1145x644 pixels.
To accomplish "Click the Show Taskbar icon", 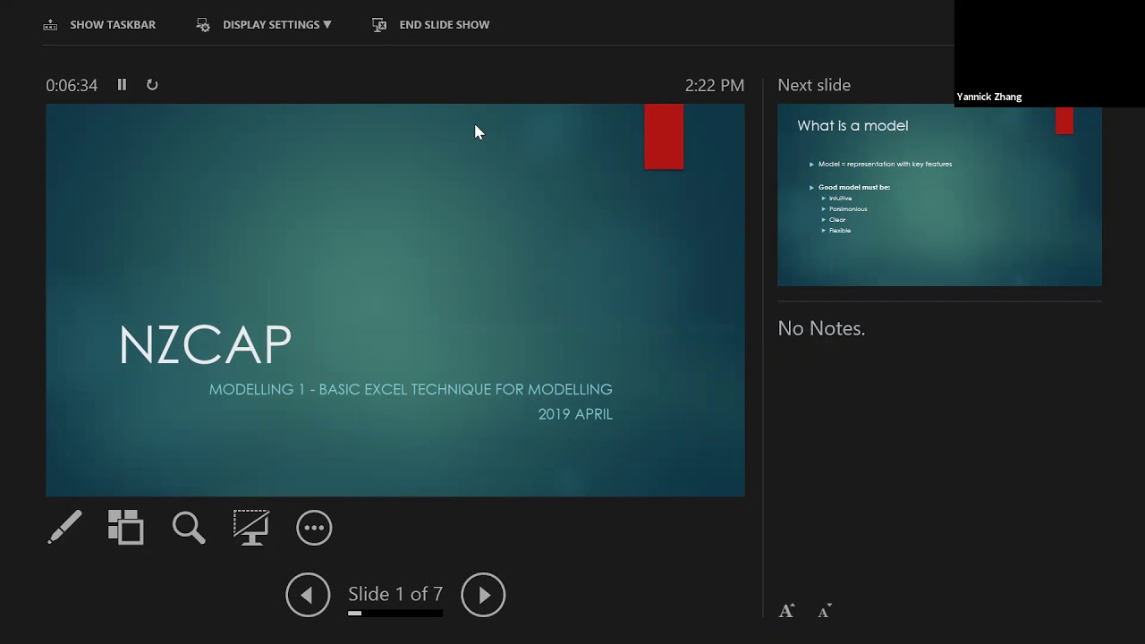I will click(50, 25).
